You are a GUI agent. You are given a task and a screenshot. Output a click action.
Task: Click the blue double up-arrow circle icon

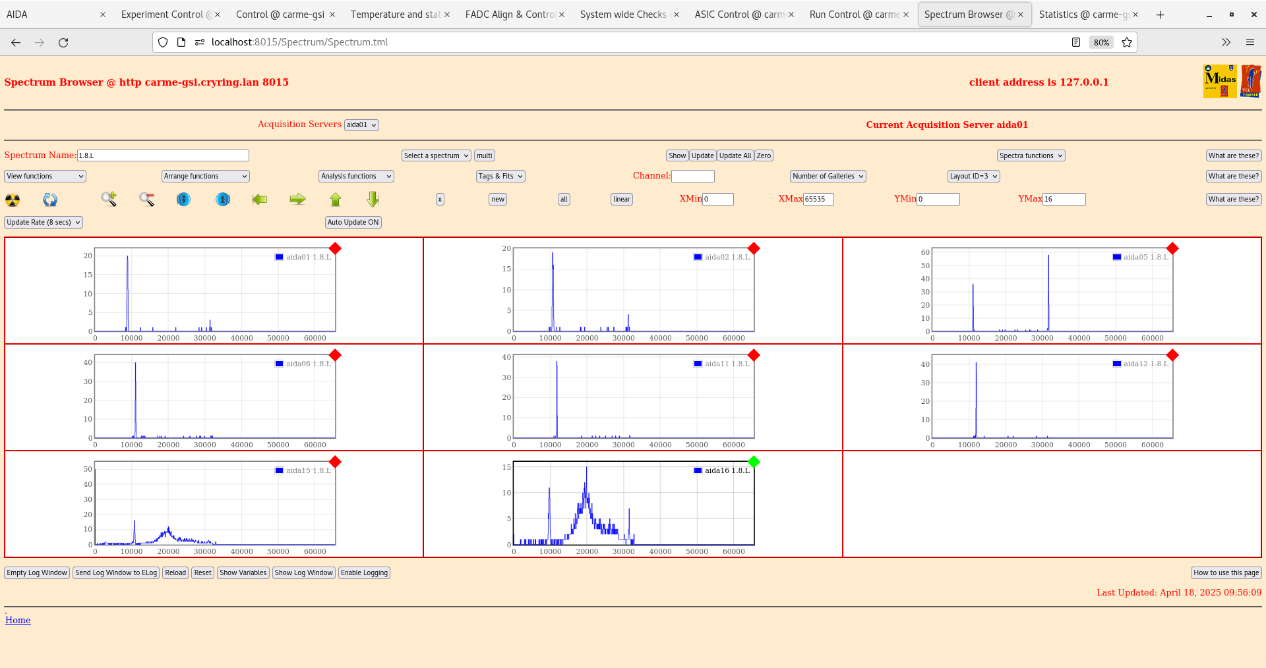coord(223,199)
